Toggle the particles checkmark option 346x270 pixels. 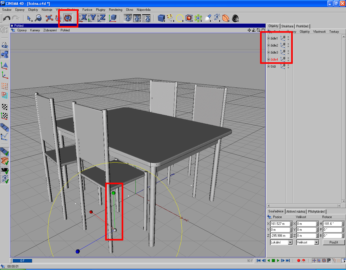5,179
